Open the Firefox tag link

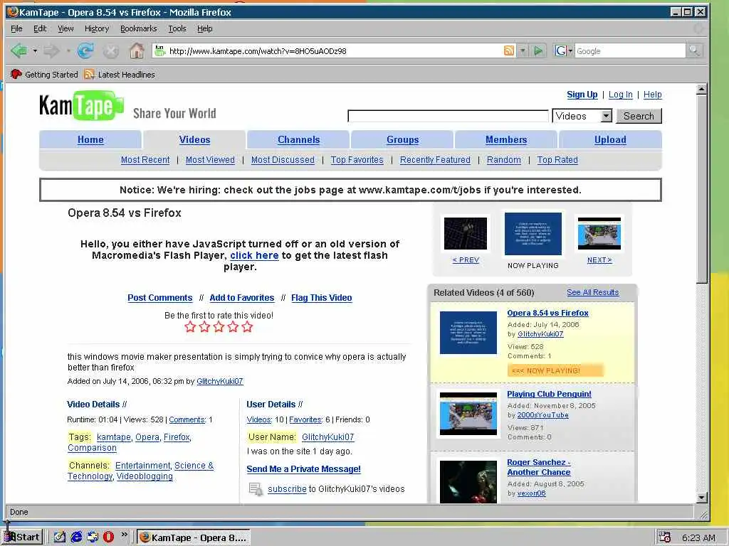click(177, 437)
